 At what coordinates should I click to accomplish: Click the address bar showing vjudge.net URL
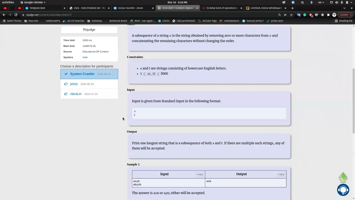click(150, 15)
